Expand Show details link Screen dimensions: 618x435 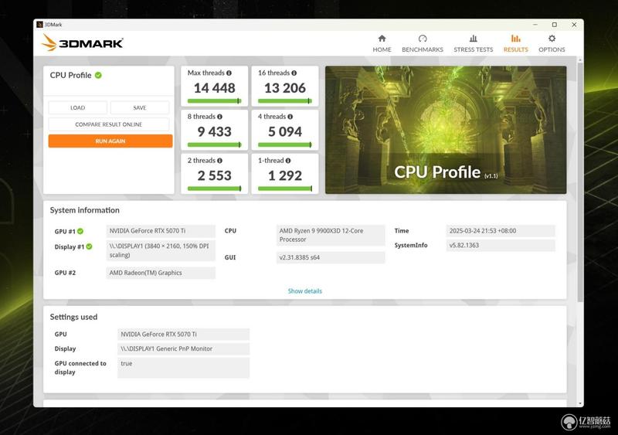304,291
